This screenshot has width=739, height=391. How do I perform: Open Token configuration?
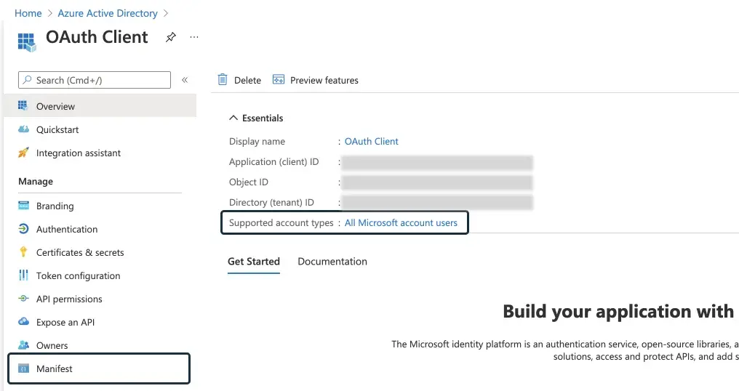(x=79, y=276)
